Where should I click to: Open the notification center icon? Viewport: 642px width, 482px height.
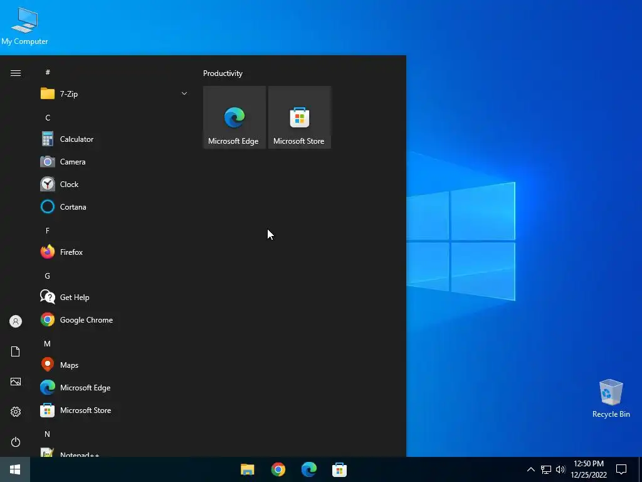pos(621,469)
